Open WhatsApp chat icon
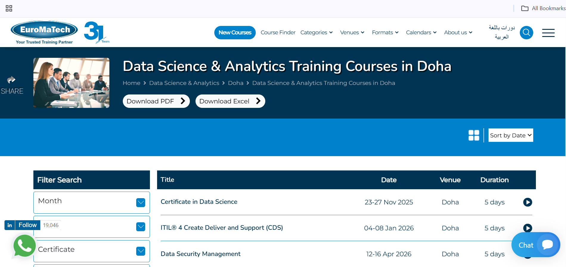Image resolution: width=566 pixels, height=267 pixels. [24, 246]
